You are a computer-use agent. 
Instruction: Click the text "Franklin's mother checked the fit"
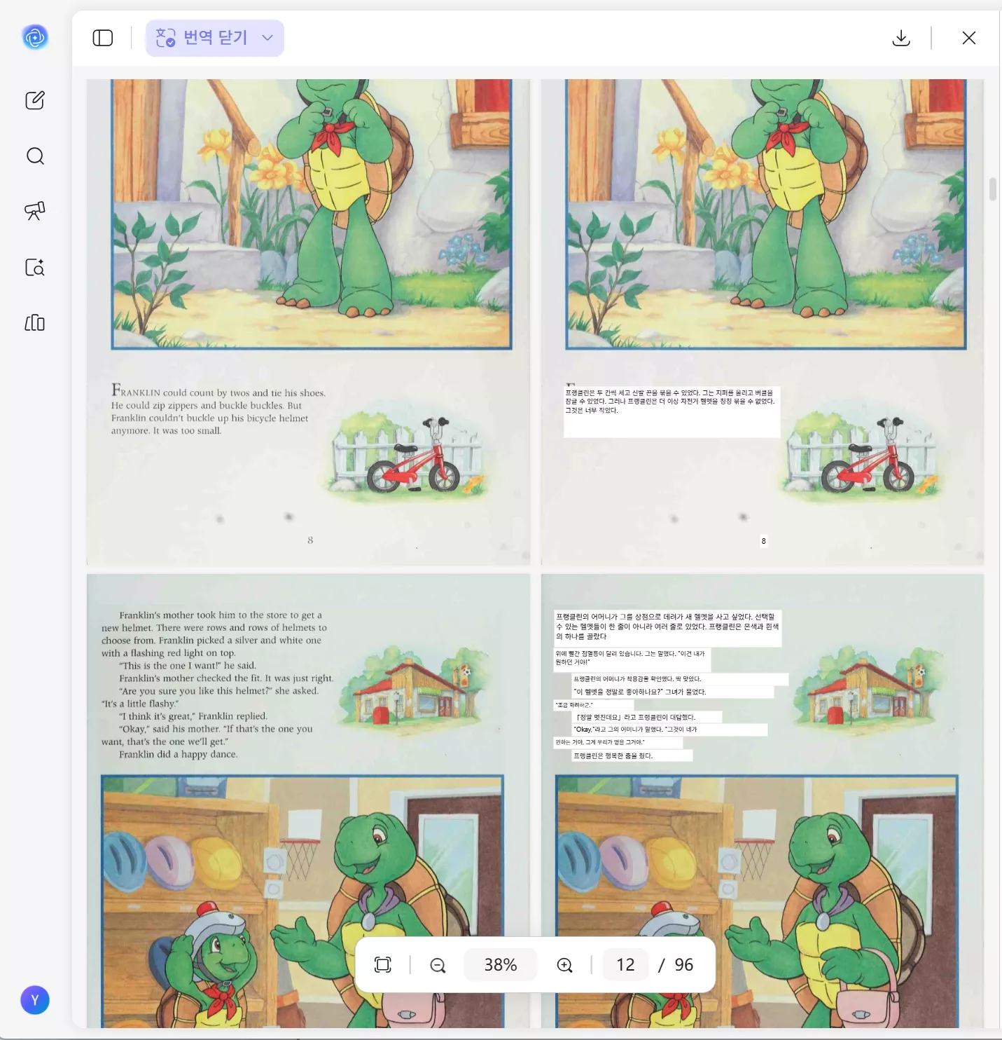pyautogui.click(x=190, y=678)
